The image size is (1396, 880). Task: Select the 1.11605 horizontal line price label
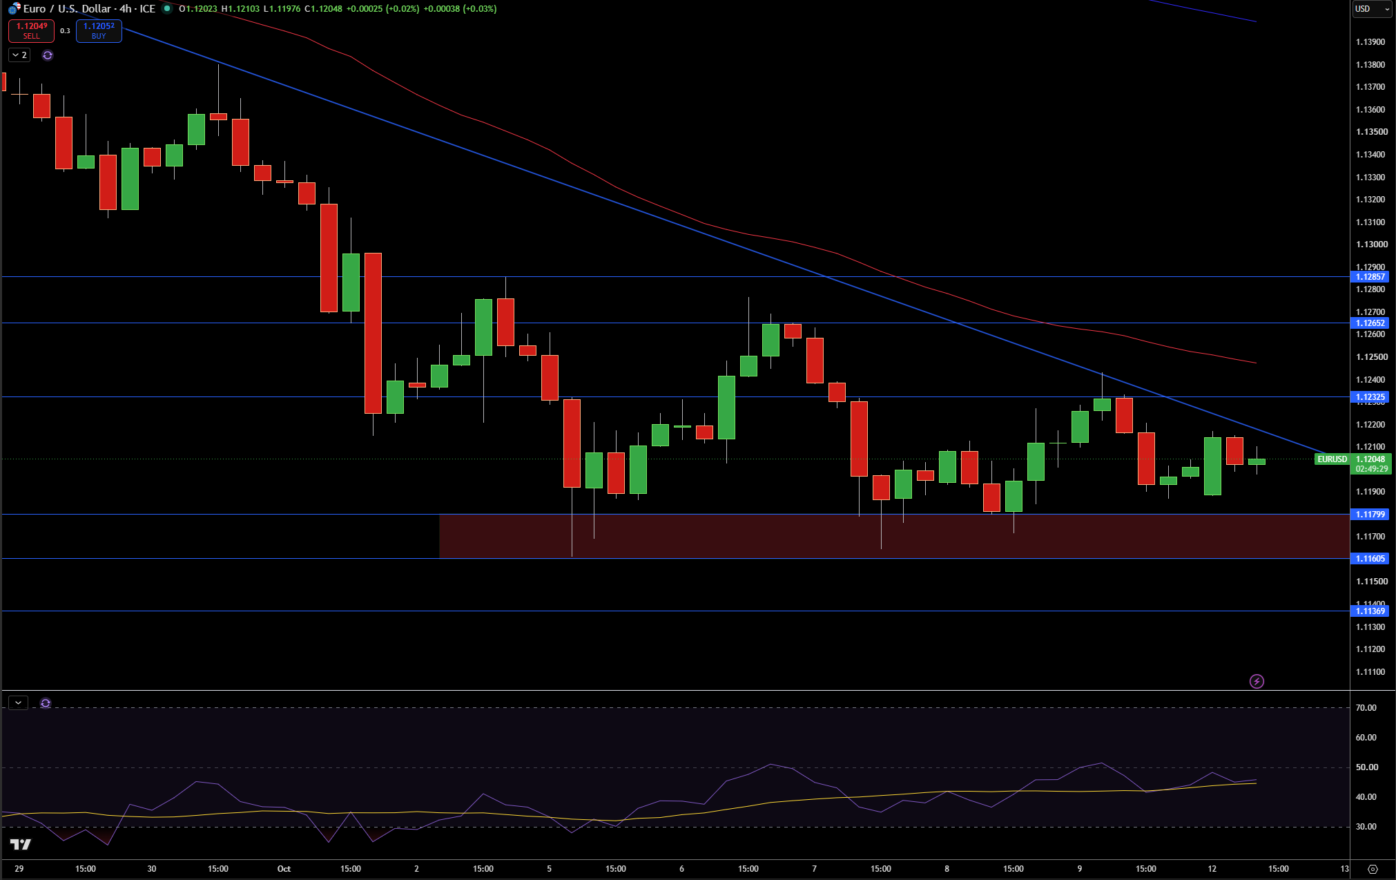(x=1370, y=559)
